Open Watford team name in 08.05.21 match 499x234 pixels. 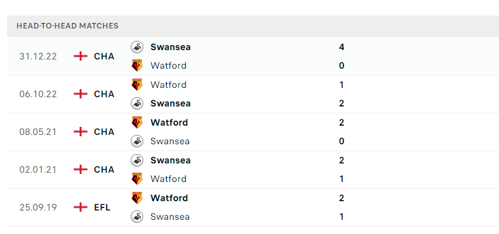point(169,123)
